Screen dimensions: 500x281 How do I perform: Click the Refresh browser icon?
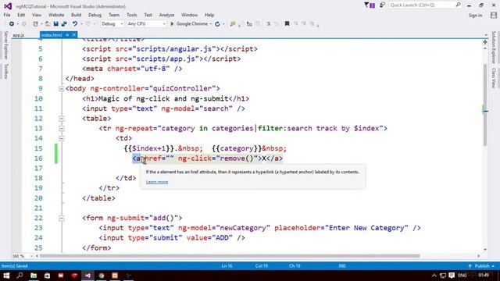coord(217,24)
